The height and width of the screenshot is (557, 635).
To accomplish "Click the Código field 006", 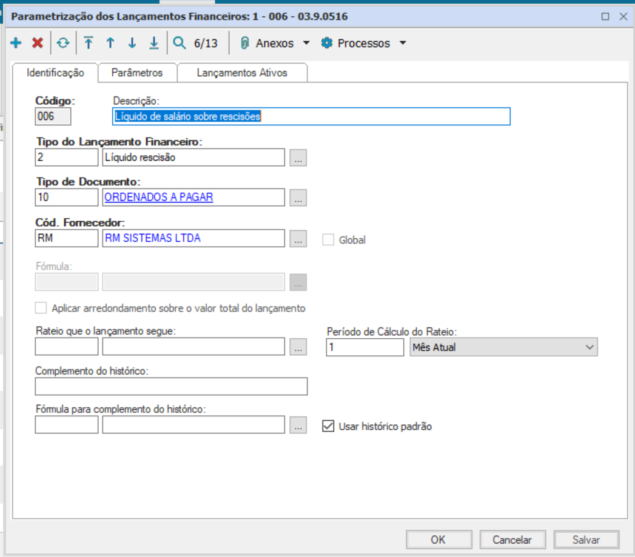I will pos(53,116).
